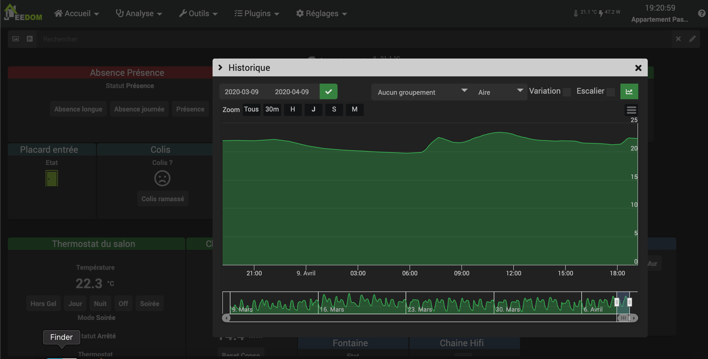Click the start date field 2020-03-09
This screenshot has height=359, width=708.
[242, 92]
